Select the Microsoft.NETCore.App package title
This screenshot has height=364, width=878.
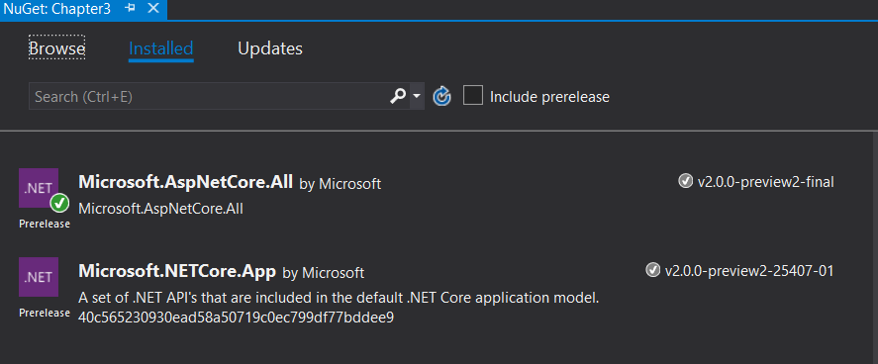(x=177, y=272)
